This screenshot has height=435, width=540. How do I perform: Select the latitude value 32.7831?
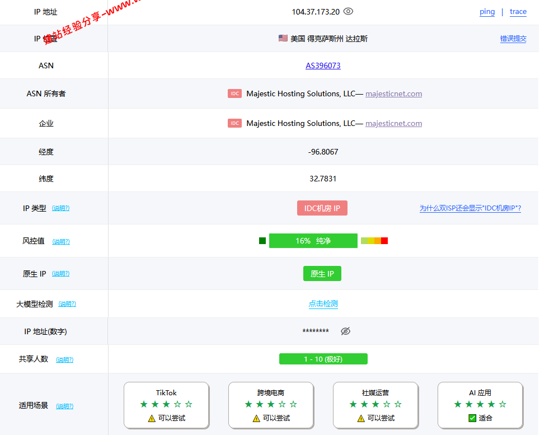pyautogui.click(x=323, y=179)
